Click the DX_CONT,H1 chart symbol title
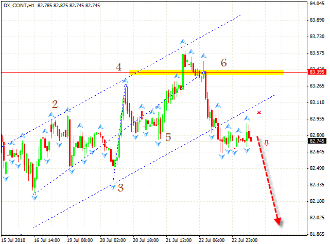 [x=19, y=6]
